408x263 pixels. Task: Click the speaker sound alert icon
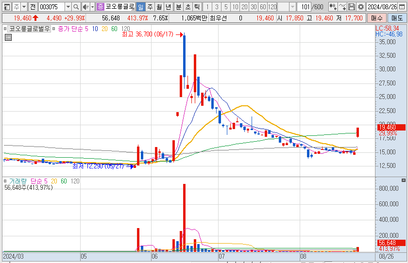pyautogui.click(x=85, y=7)
